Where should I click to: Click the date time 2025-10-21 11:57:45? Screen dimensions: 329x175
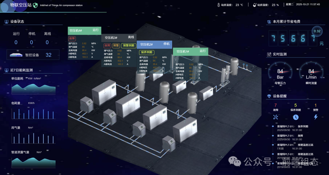308,4
